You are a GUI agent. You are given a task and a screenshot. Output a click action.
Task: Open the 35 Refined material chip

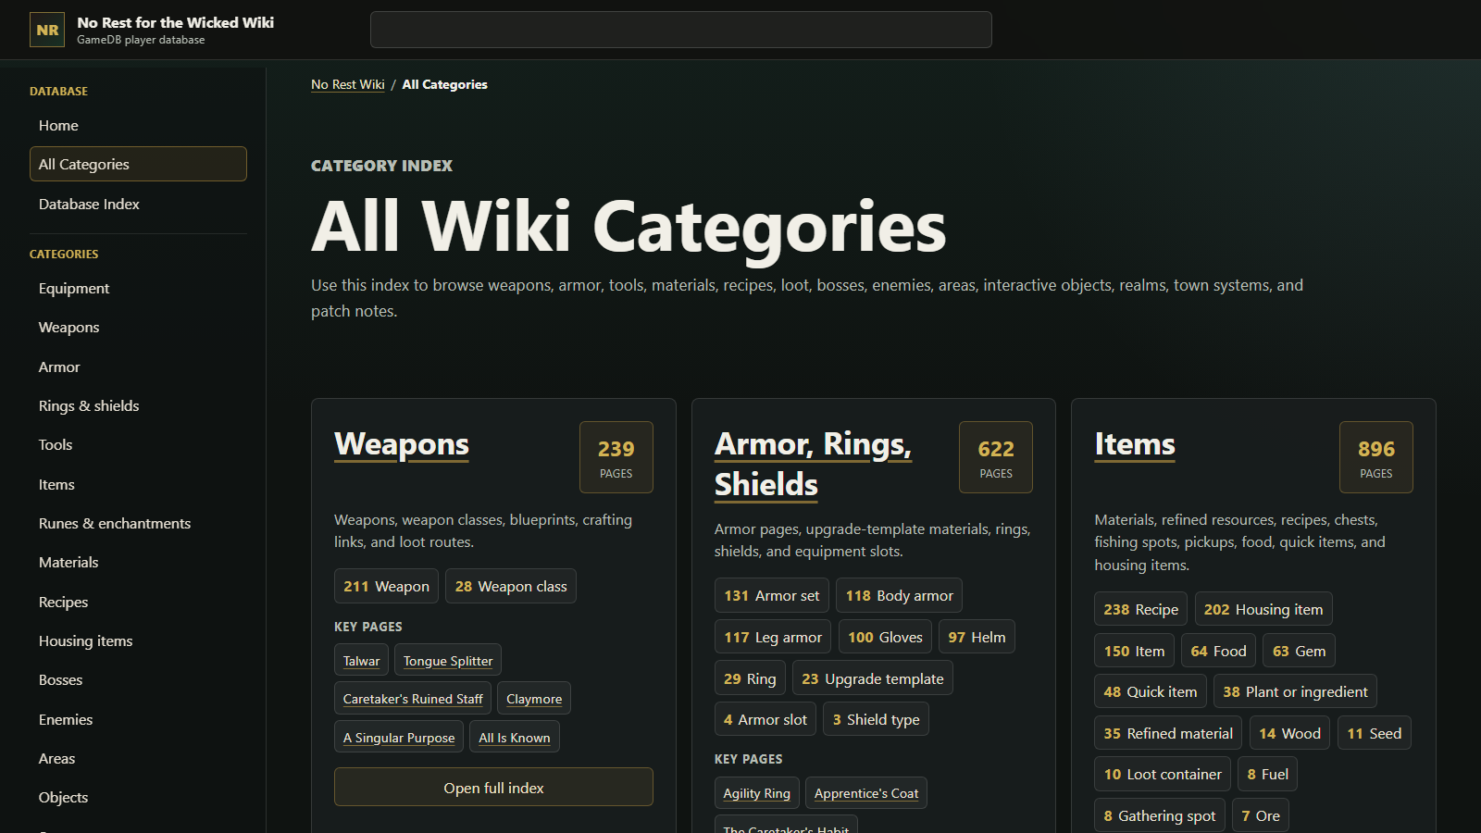coord(1168,733)
